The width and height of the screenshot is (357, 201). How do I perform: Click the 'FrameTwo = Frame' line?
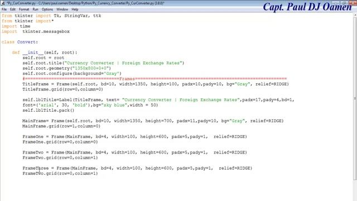point(134,152)
